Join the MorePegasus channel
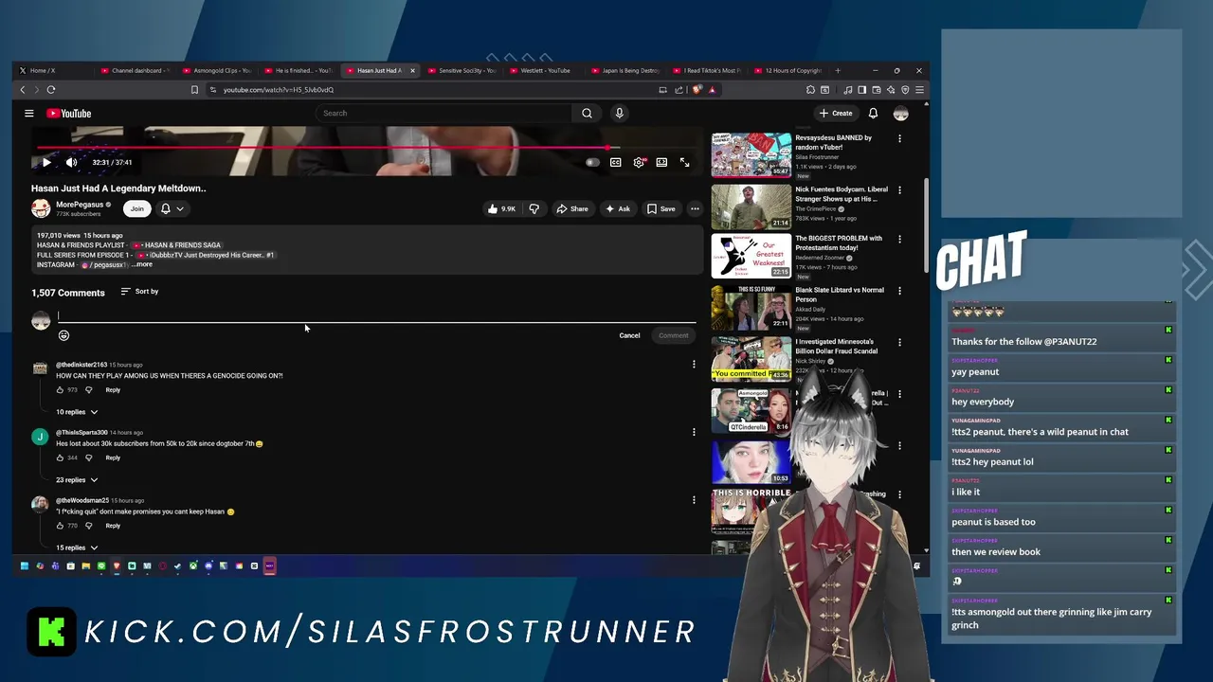The height and width of the screenshot is (682, 1213). [x=137, y=209]
